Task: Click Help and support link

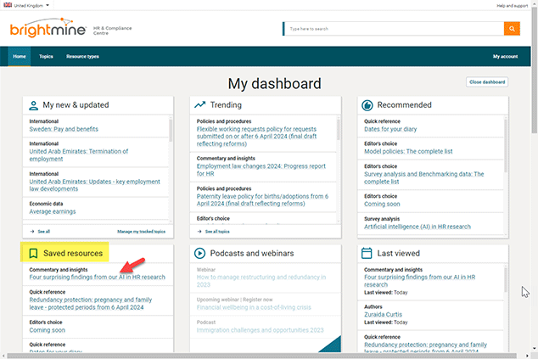Action: click(513, 6)
